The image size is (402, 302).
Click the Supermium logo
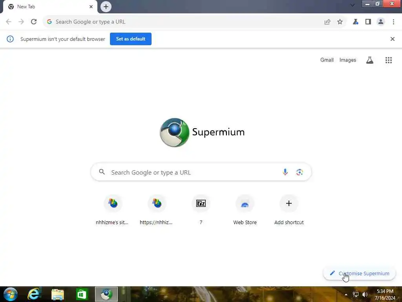pos(202,133)
